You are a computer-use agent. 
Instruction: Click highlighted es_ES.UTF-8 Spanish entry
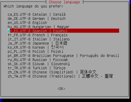[x=63, y=31]
